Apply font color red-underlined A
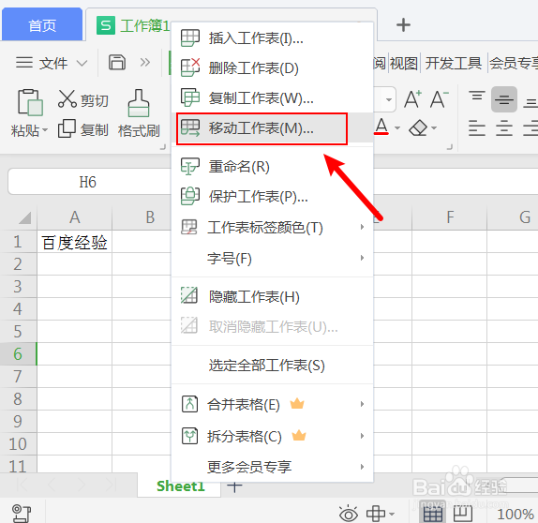This screenshot has width=538, height=523. 381,127
